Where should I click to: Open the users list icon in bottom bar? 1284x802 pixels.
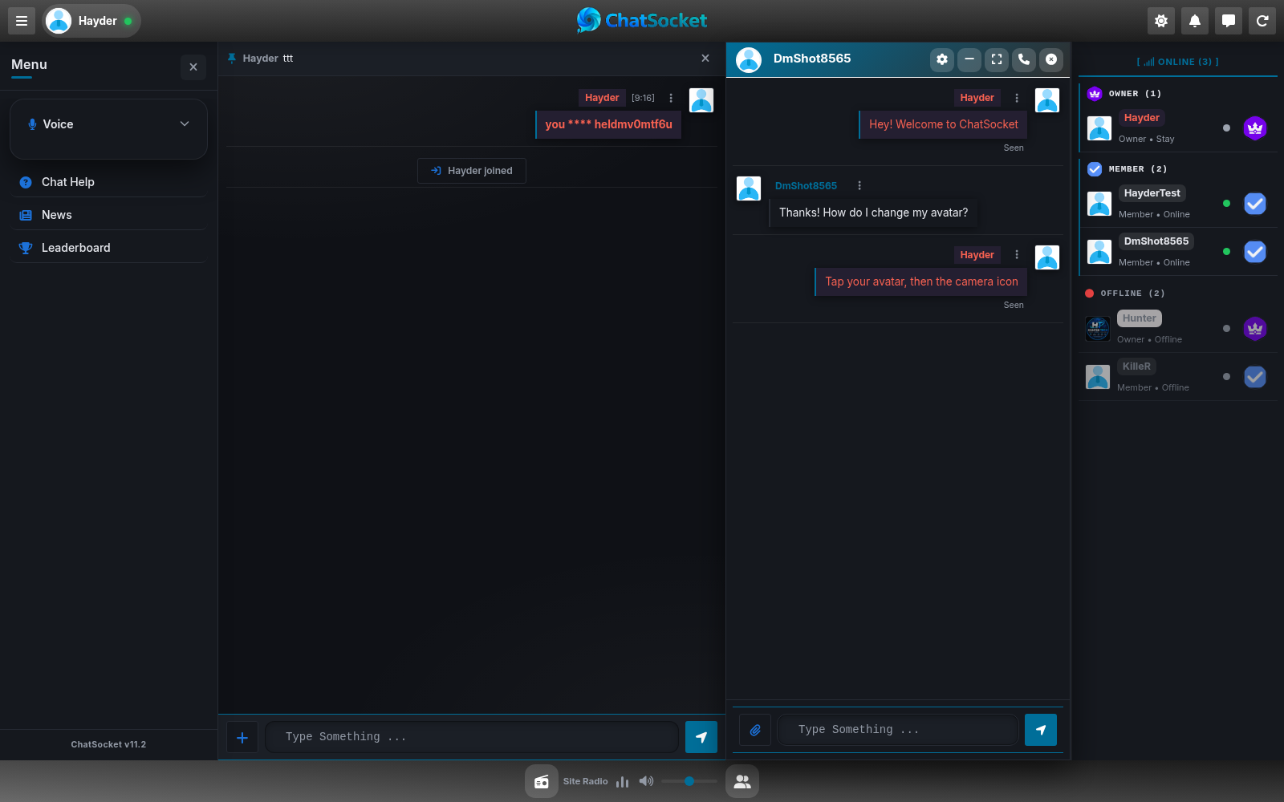pos(742,781)
